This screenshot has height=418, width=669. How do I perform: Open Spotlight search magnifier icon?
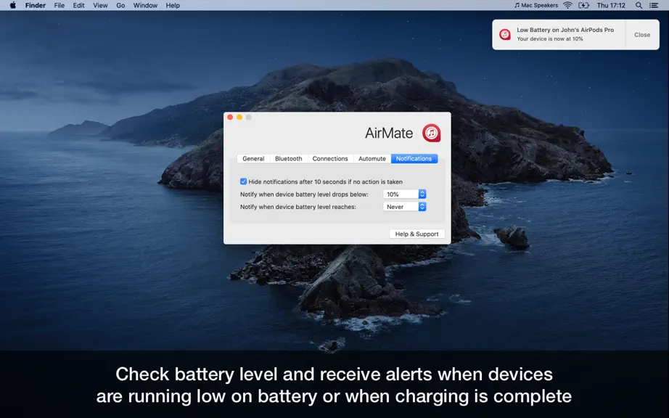coord(639,5)
